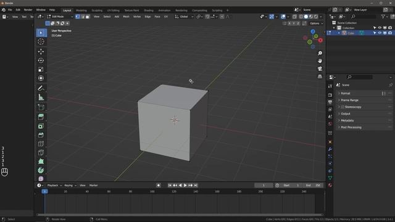Open the Options dropdown
This screenshot has width=395, height=222.
click(316, 23)
